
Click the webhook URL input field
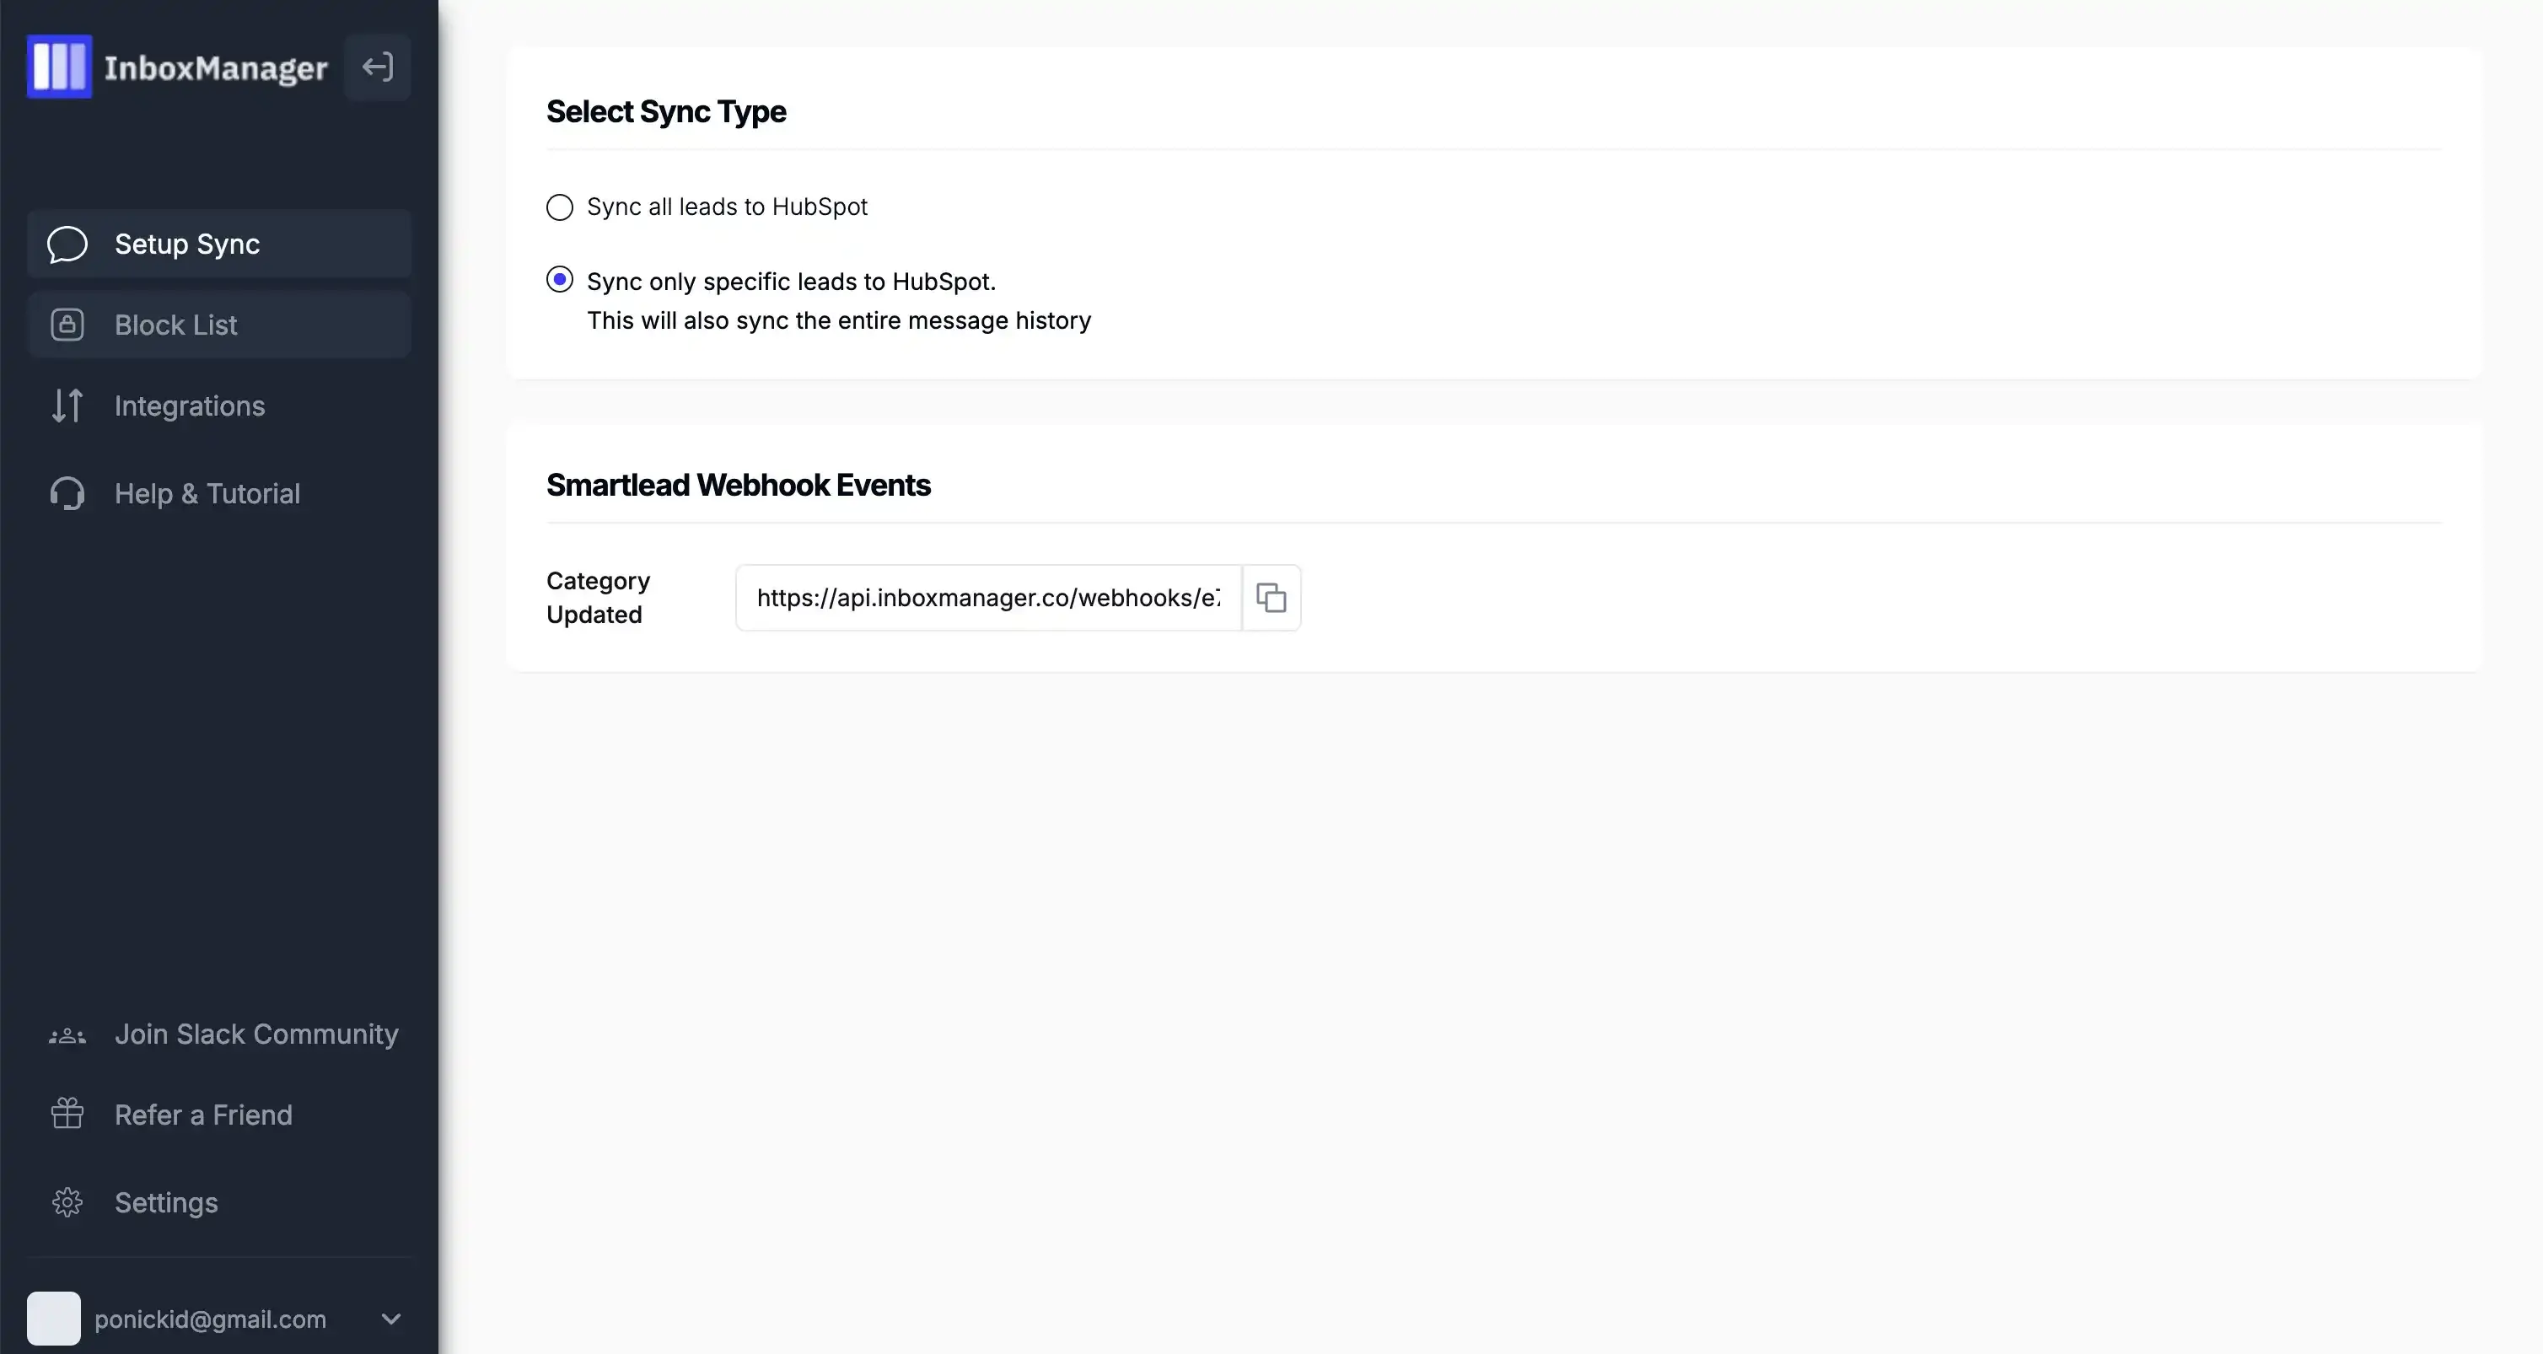click(x=988, y=597)
